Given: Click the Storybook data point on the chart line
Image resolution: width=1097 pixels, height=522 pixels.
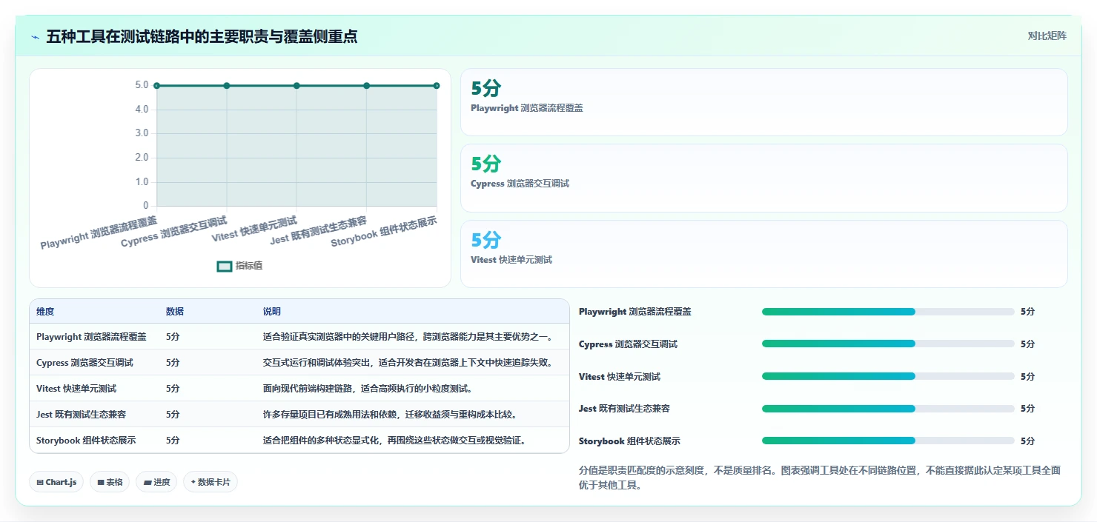Looking at the screenshot, I should coord(437,86).
